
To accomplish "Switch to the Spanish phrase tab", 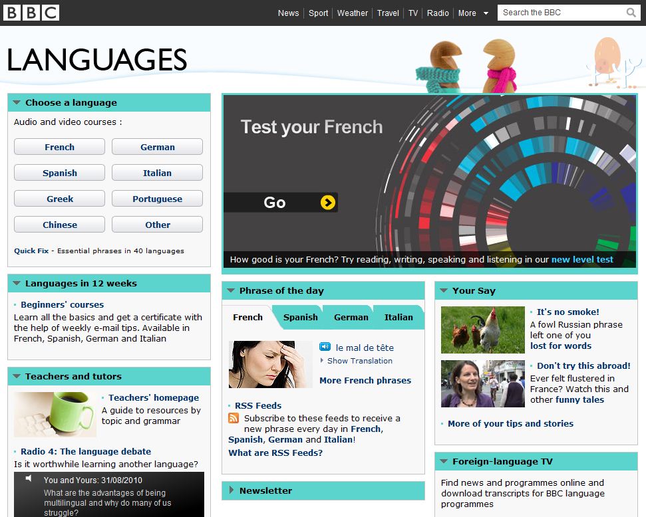I will (300, 318).
